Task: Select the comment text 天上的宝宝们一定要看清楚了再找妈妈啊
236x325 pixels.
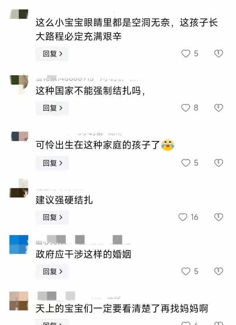Action: click(122, 308)
